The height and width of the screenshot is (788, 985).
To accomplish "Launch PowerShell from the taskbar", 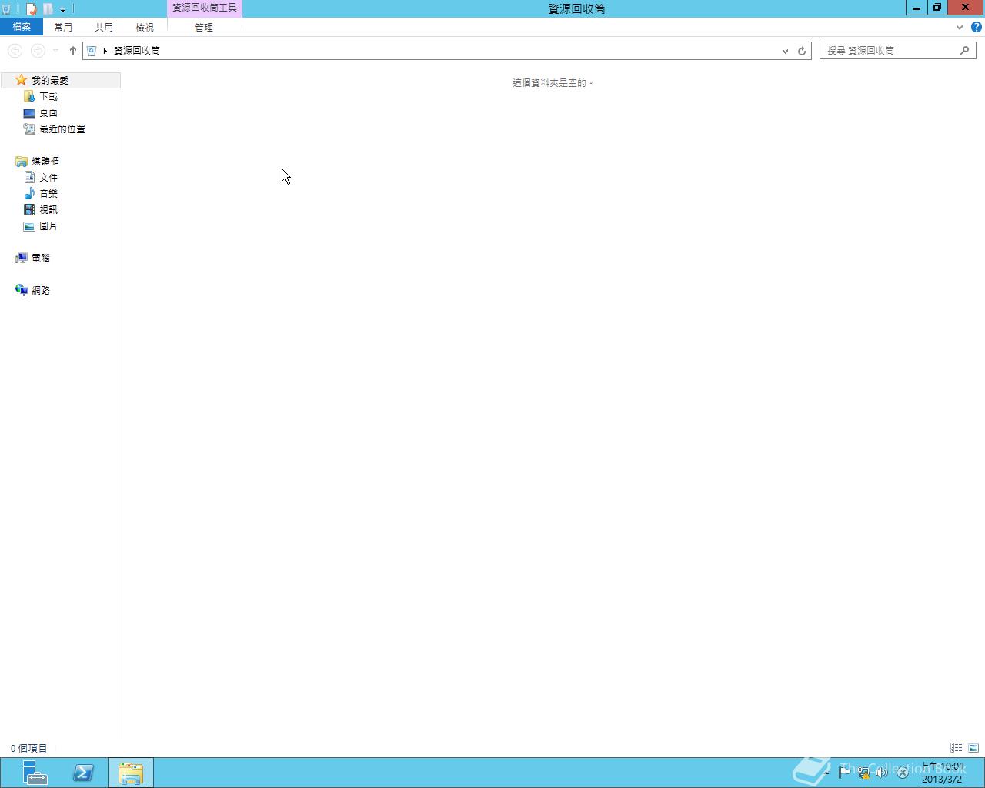I will [x=83, y=773].
